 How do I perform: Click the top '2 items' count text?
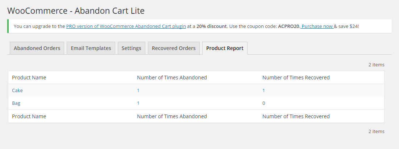pos(376,65)
